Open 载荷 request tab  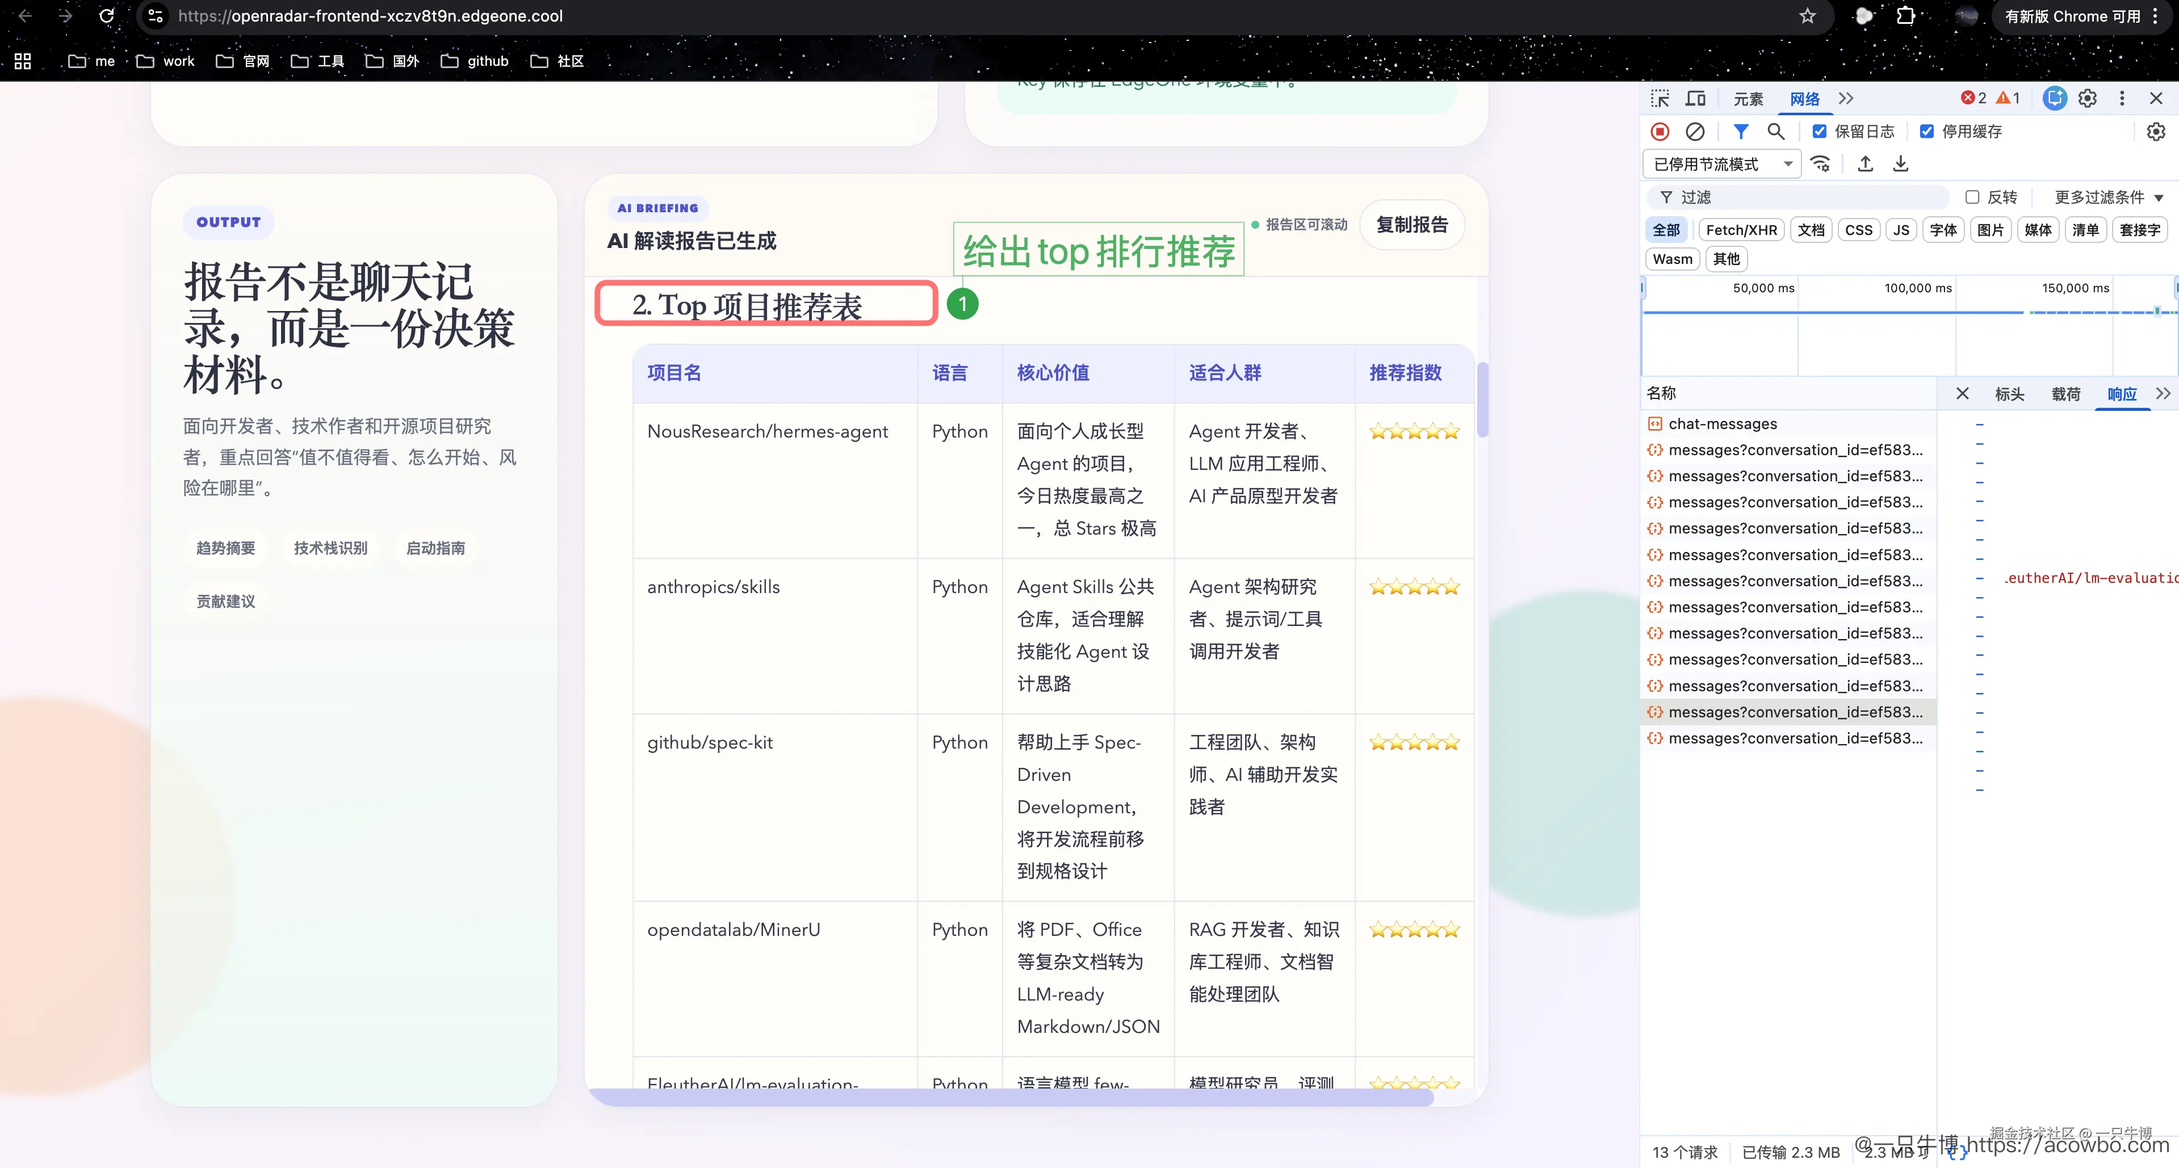click(x=2065, y=393)
